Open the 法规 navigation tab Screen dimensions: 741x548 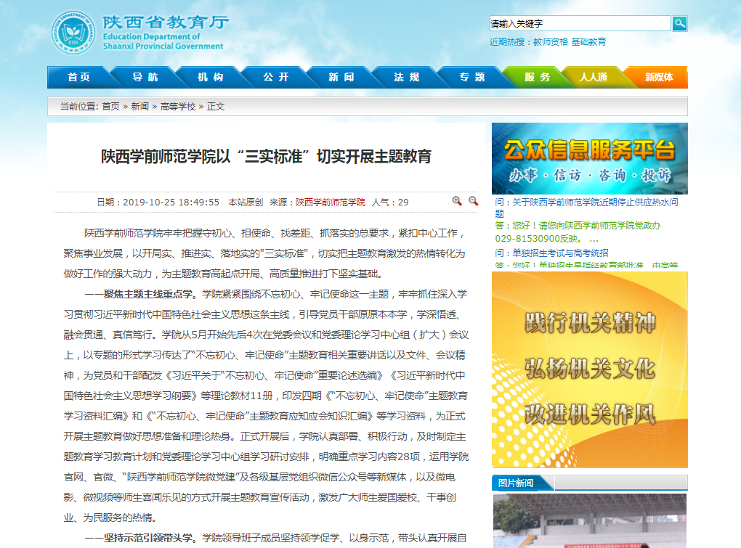[x=406, y=77]
